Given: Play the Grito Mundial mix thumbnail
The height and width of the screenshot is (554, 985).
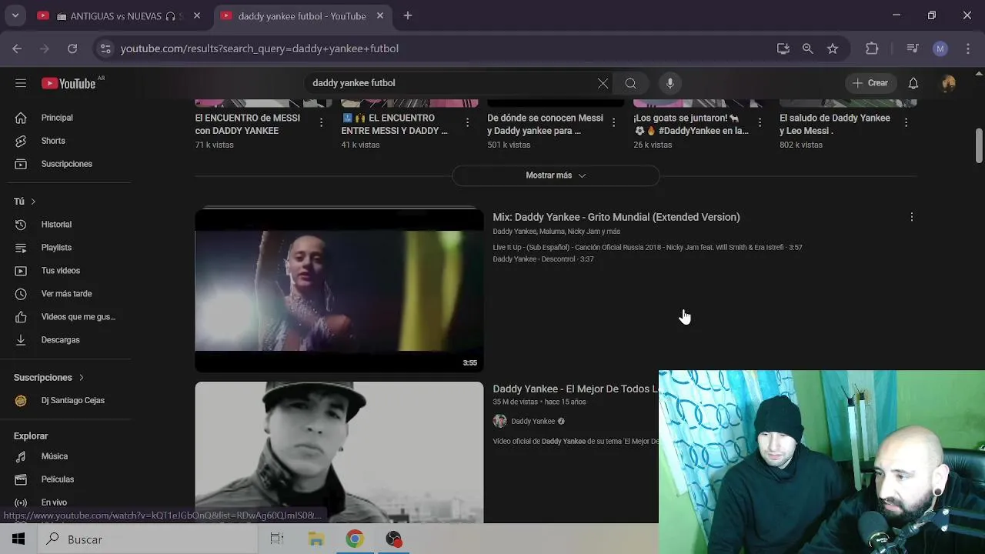Looking at the screenshot, I should (x=339, y=290).
